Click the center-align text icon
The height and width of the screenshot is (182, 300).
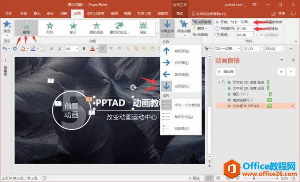(111, 49)
